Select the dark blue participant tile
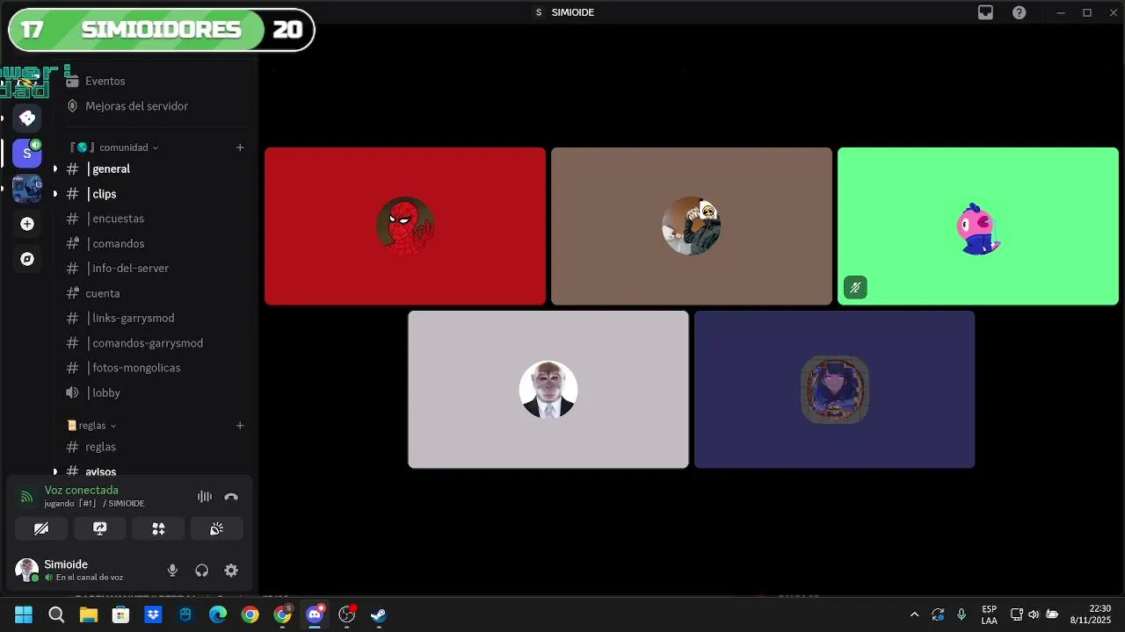 (834, 390)
